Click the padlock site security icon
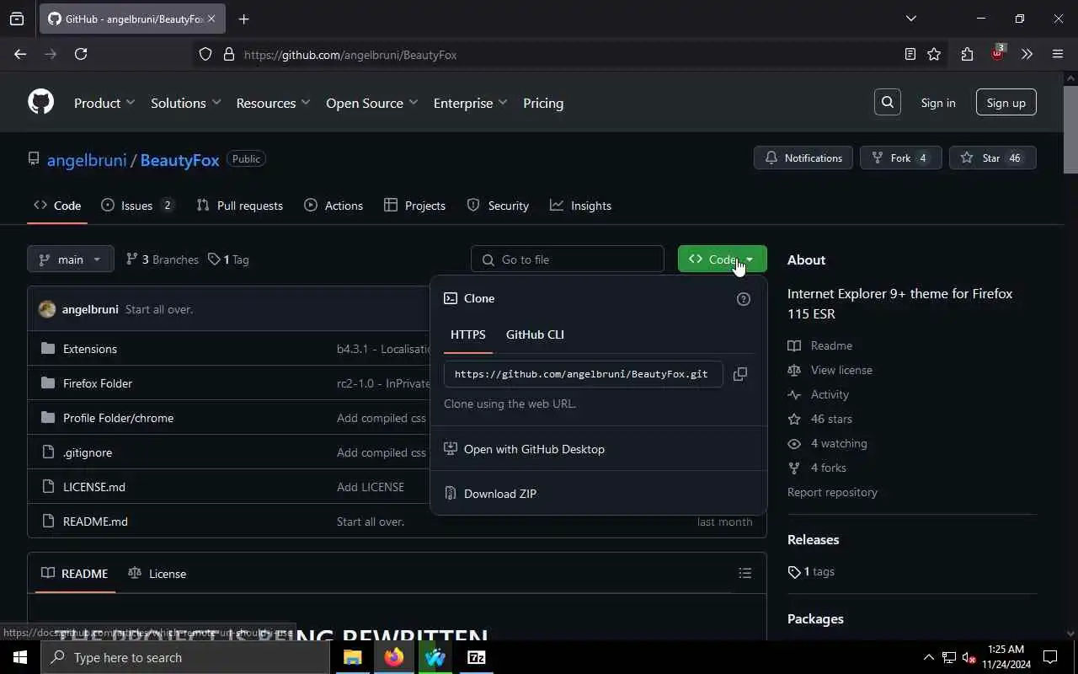1078x674 pixels. tap(228, 55)
